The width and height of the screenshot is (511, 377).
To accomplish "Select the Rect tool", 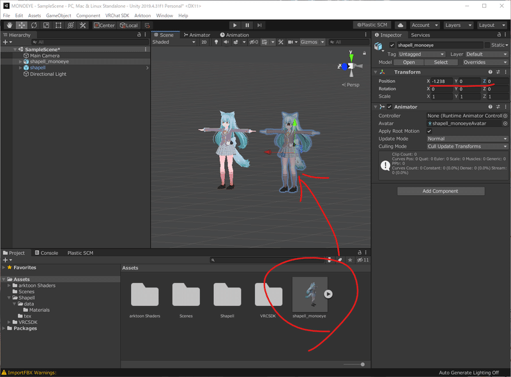I will point(58,25).
